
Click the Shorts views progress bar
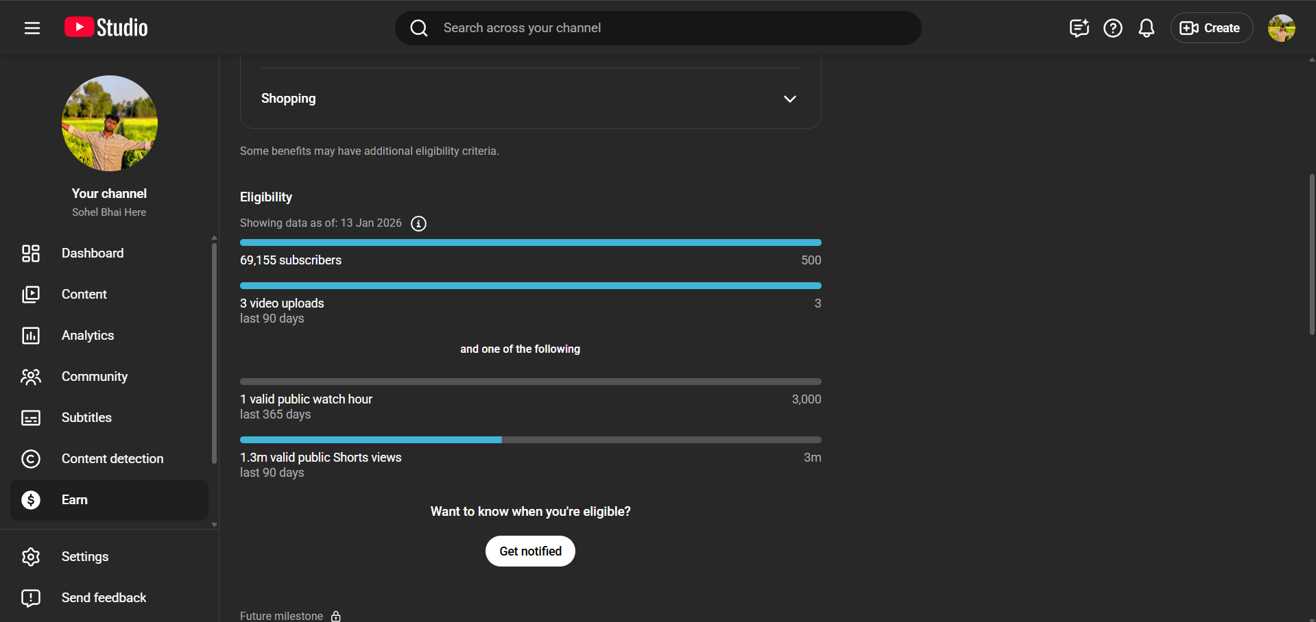click(530, 440)
